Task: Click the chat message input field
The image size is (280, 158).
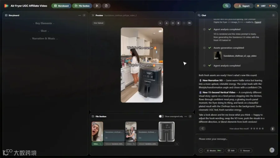Action: [x=236, y=139]
